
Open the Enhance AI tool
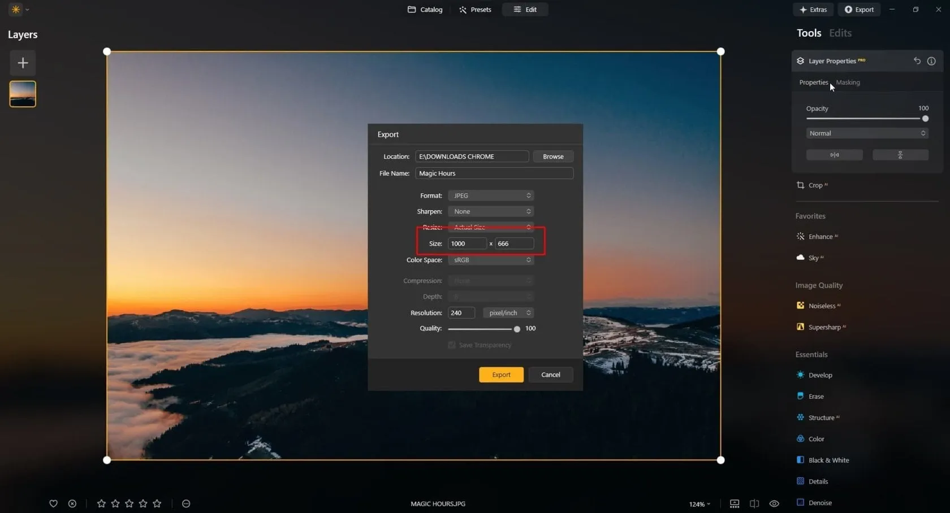820,236
